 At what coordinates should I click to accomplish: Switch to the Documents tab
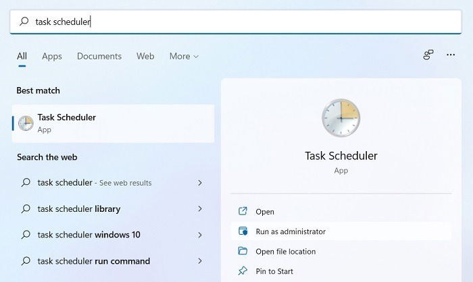pos(99,57)
